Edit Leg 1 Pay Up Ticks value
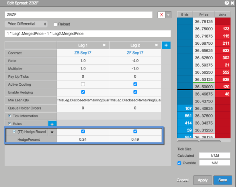Screen dimensions: 236x187 pyautogui.click(x=83, y=76)
